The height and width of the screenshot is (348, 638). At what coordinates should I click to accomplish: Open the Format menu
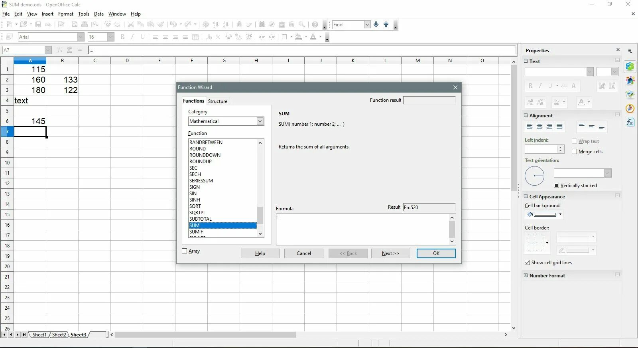point(66,14)
